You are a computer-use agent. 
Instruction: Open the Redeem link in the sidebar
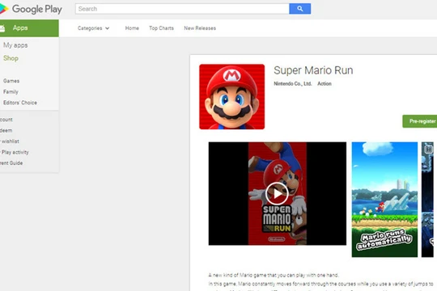[6, 131]
